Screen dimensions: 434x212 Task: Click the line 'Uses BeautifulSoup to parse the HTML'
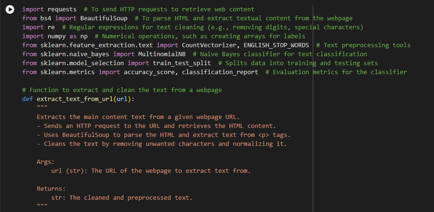[164, 135]
